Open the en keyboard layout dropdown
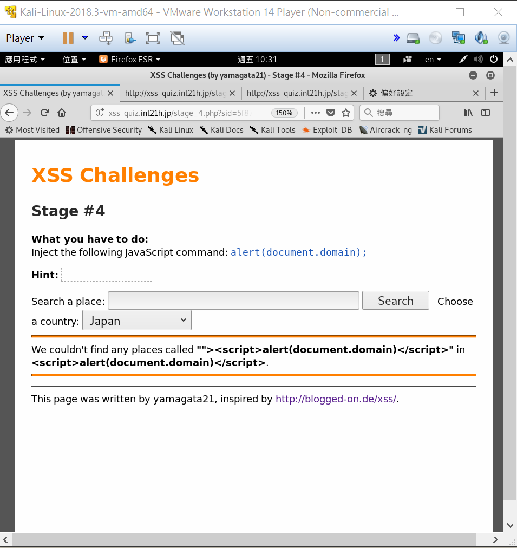 pos(433,60)
